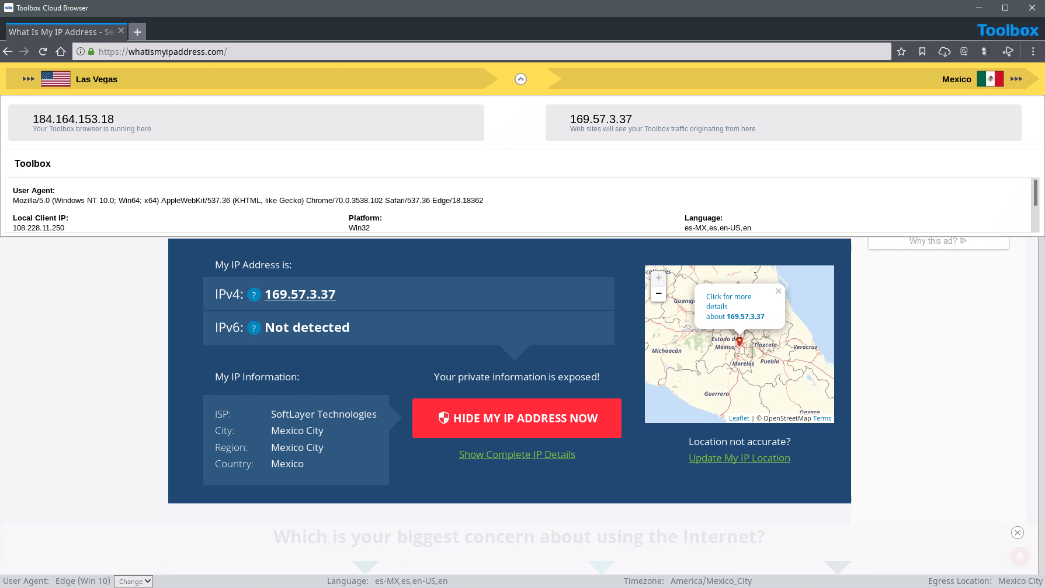Image resolution: width=1045 pixels, height=588 pixels.
Task: Reload the page with the refresh icon
Action: click(43, 51)
